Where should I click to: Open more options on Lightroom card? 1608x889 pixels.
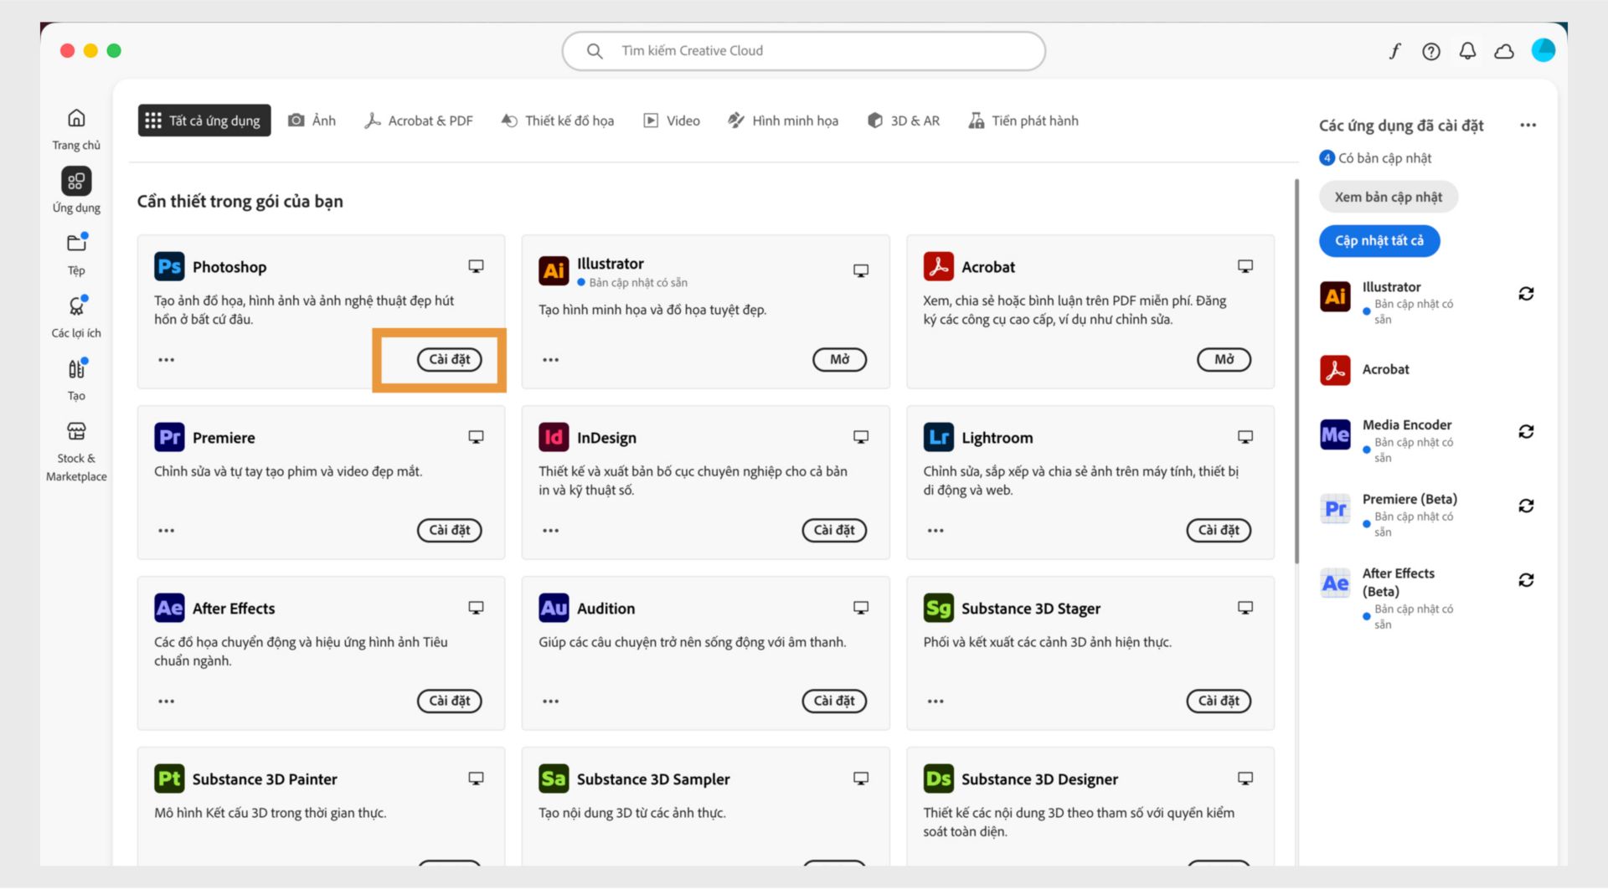[x=935, y=531]
